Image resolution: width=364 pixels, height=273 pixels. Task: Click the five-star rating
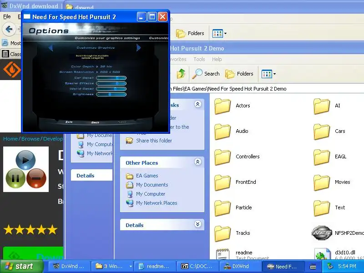coord(30,230)
